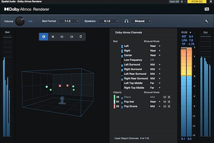Click the Dolby Atmos Channels header
This screenshot has width=214, height=143.
pyautogui.click(x=128, y=32)
